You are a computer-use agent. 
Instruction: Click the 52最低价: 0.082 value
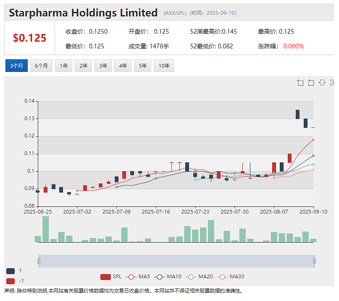(211, 46)
